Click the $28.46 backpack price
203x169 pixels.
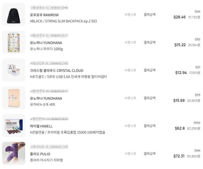pyautogui.click(x=180, y=17)
